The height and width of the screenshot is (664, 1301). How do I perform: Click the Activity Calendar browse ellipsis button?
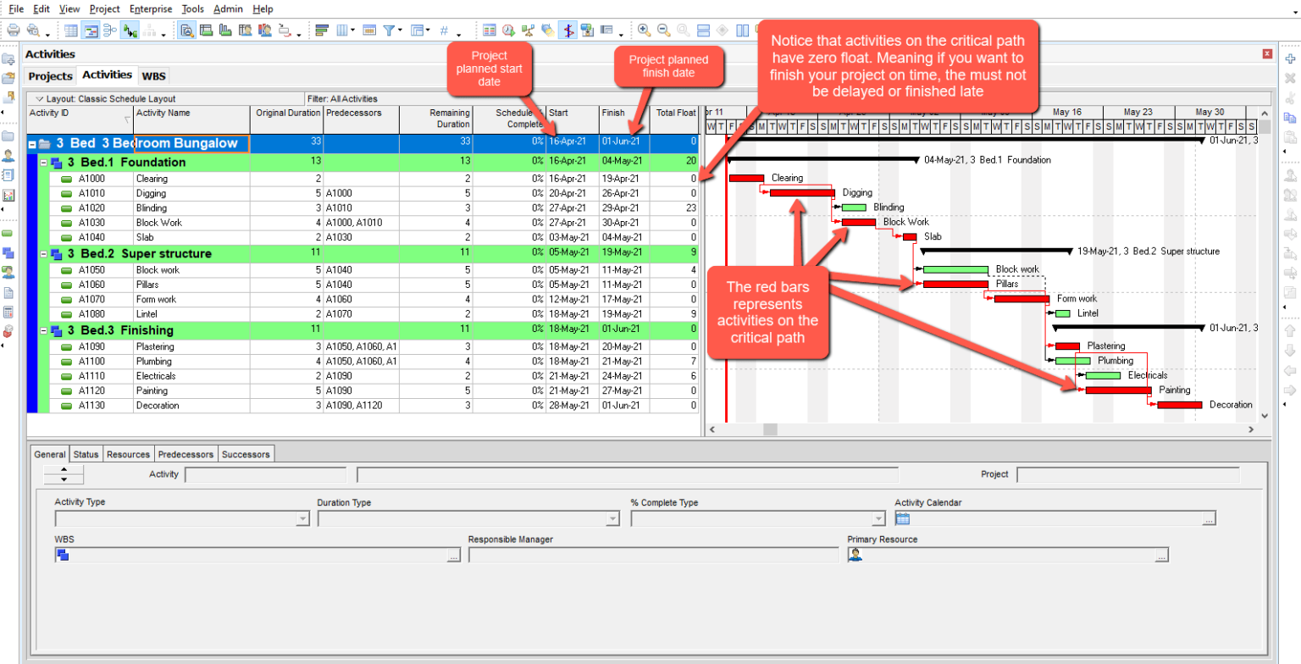point(1210,518)
